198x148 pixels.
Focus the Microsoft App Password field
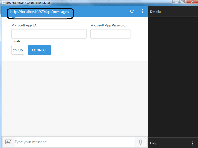point(110,34)
